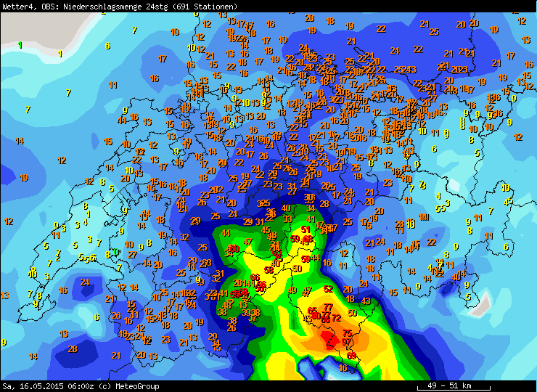Select the red '97' station value
The image size is (537, 392).
347,342
